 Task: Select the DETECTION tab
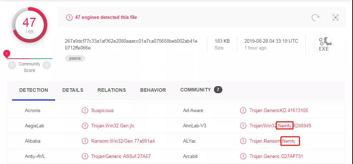[x=33, y=90]
